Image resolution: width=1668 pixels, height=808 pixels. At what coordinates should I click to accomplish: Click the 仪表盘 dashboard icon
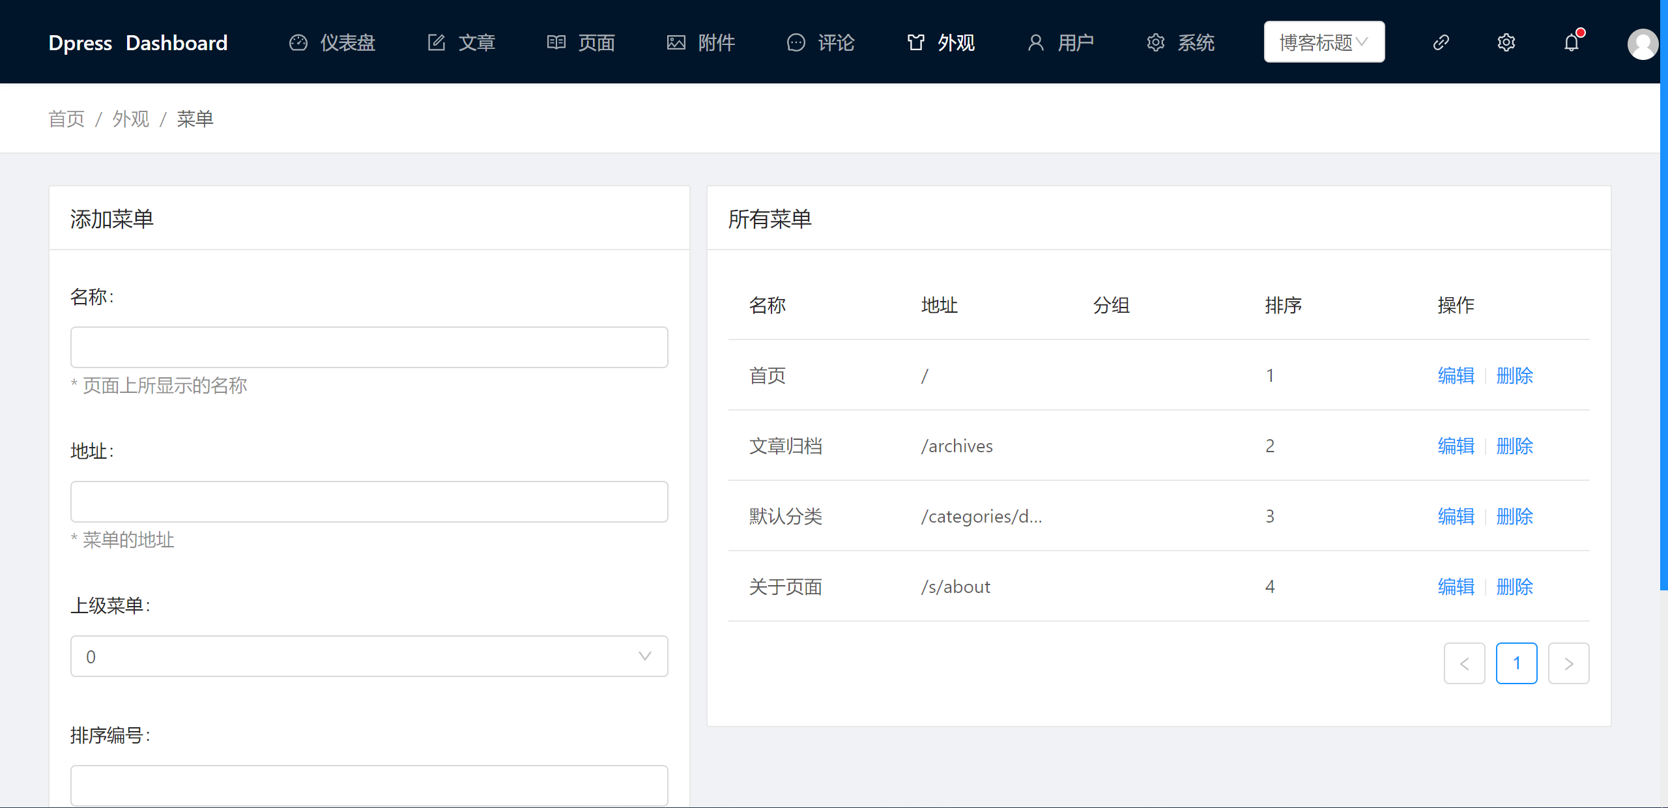click(x=299, y=42)
